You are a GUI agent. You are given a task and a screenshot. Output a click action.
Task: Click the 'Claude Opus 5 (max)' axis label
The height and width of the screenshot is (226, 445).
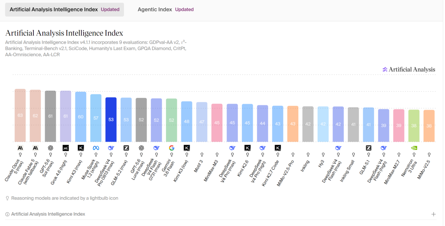[x=14, y=171]
